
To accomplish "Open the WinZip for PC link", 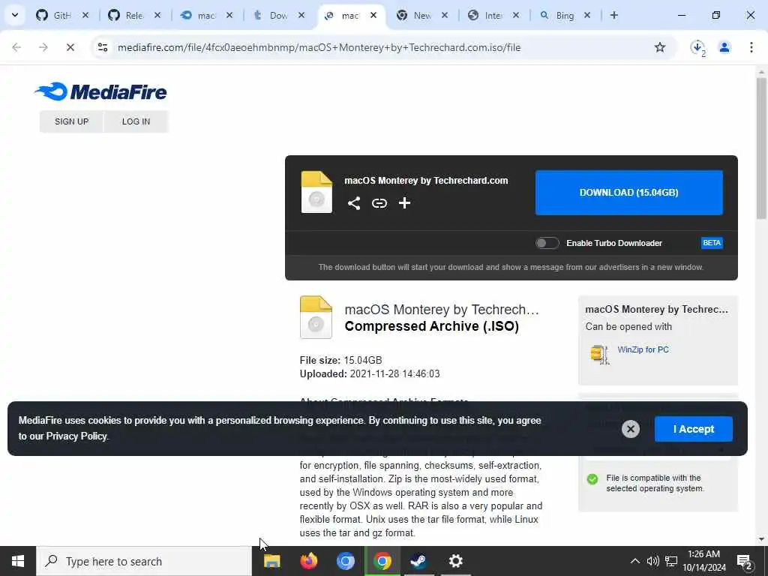I will (x=643, y=349).
